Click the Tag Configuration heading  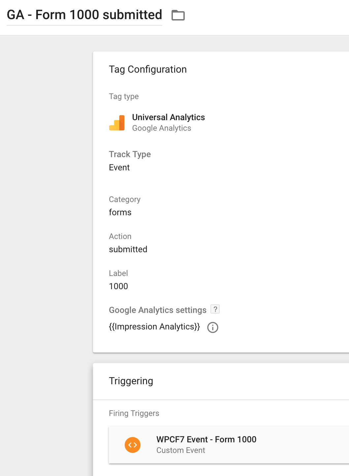(x=148, y=69)
